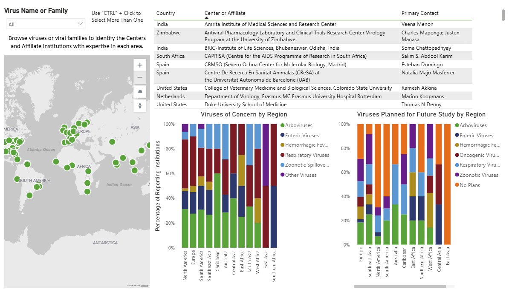This screenshot has height=289, width=509.
Task: Click the Europe bar in Future Study chart
Action: point(360,184)
